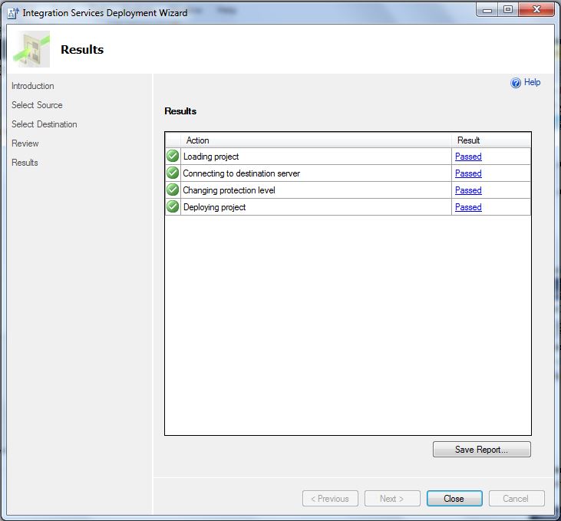Click the Cancel button
Viewport: 561px width, 521px height.
tap(516, 499)
